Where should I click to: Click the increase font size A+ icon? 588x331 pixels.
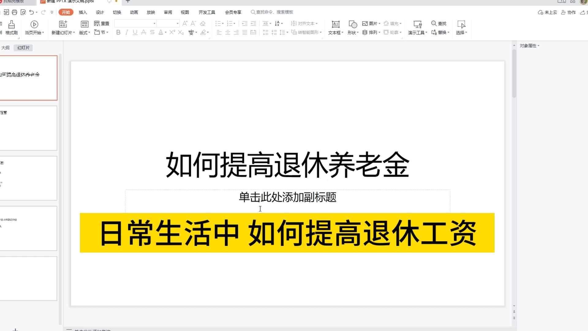pyautogui.click(x=185, y=24)
